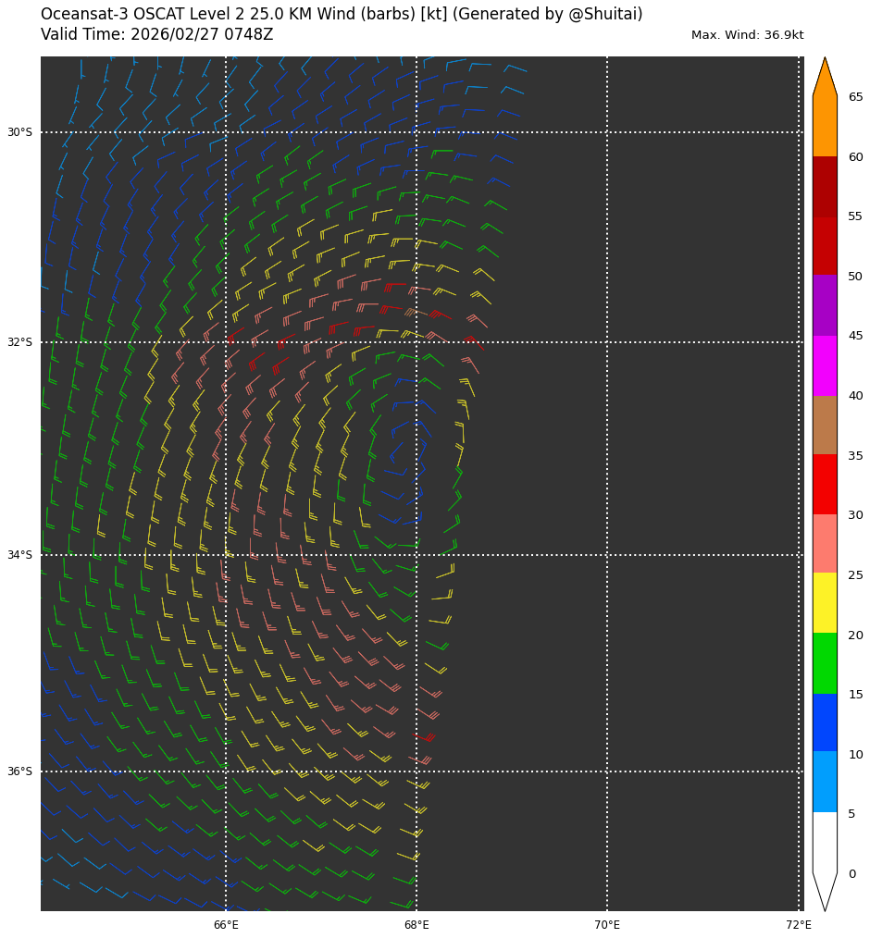The image size is (870, 938).
Task: Click the 'Max. Wind: 36.9kt' text
Action: (x=747, y=35)
